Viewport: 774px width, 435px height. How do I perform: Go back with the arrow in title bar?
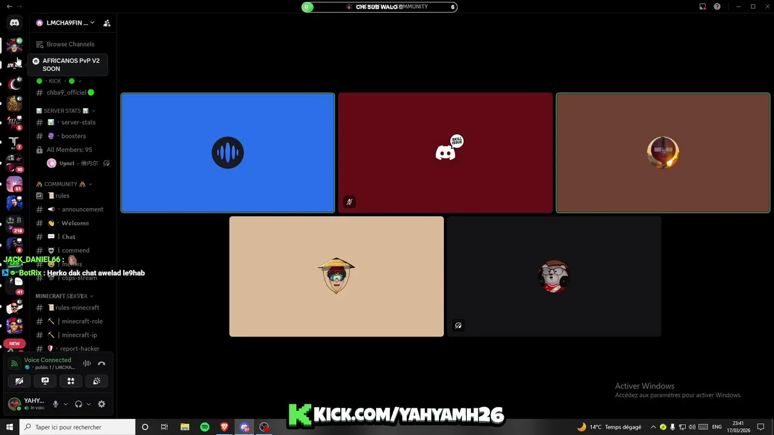(x=9, y=7)
